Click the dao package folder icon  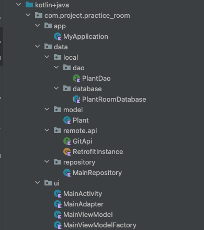click(x=67, y=68)
